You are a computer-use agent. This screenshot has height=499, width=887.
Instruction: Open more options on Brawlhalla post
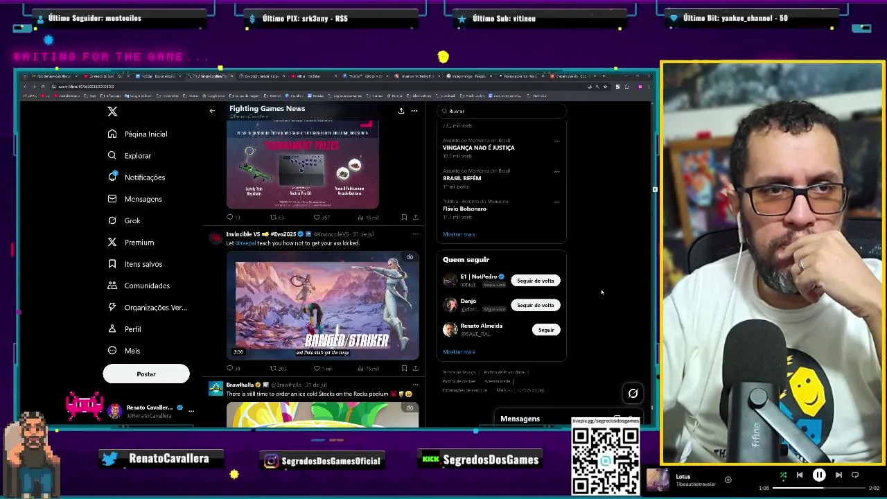pos(415,385)
